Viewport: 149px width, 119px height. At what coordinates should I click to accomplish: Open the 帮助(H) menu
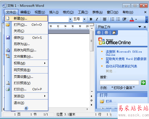pyautogui.click(x=128, y=12)
